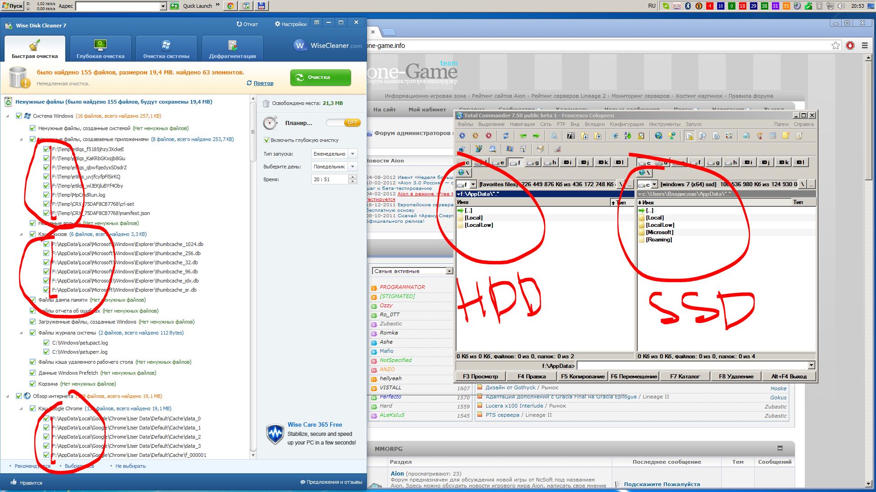Screen dimensions: 876x492
Task: Open the browser hamburger menu icon
Action: click(x=865, y=45)
